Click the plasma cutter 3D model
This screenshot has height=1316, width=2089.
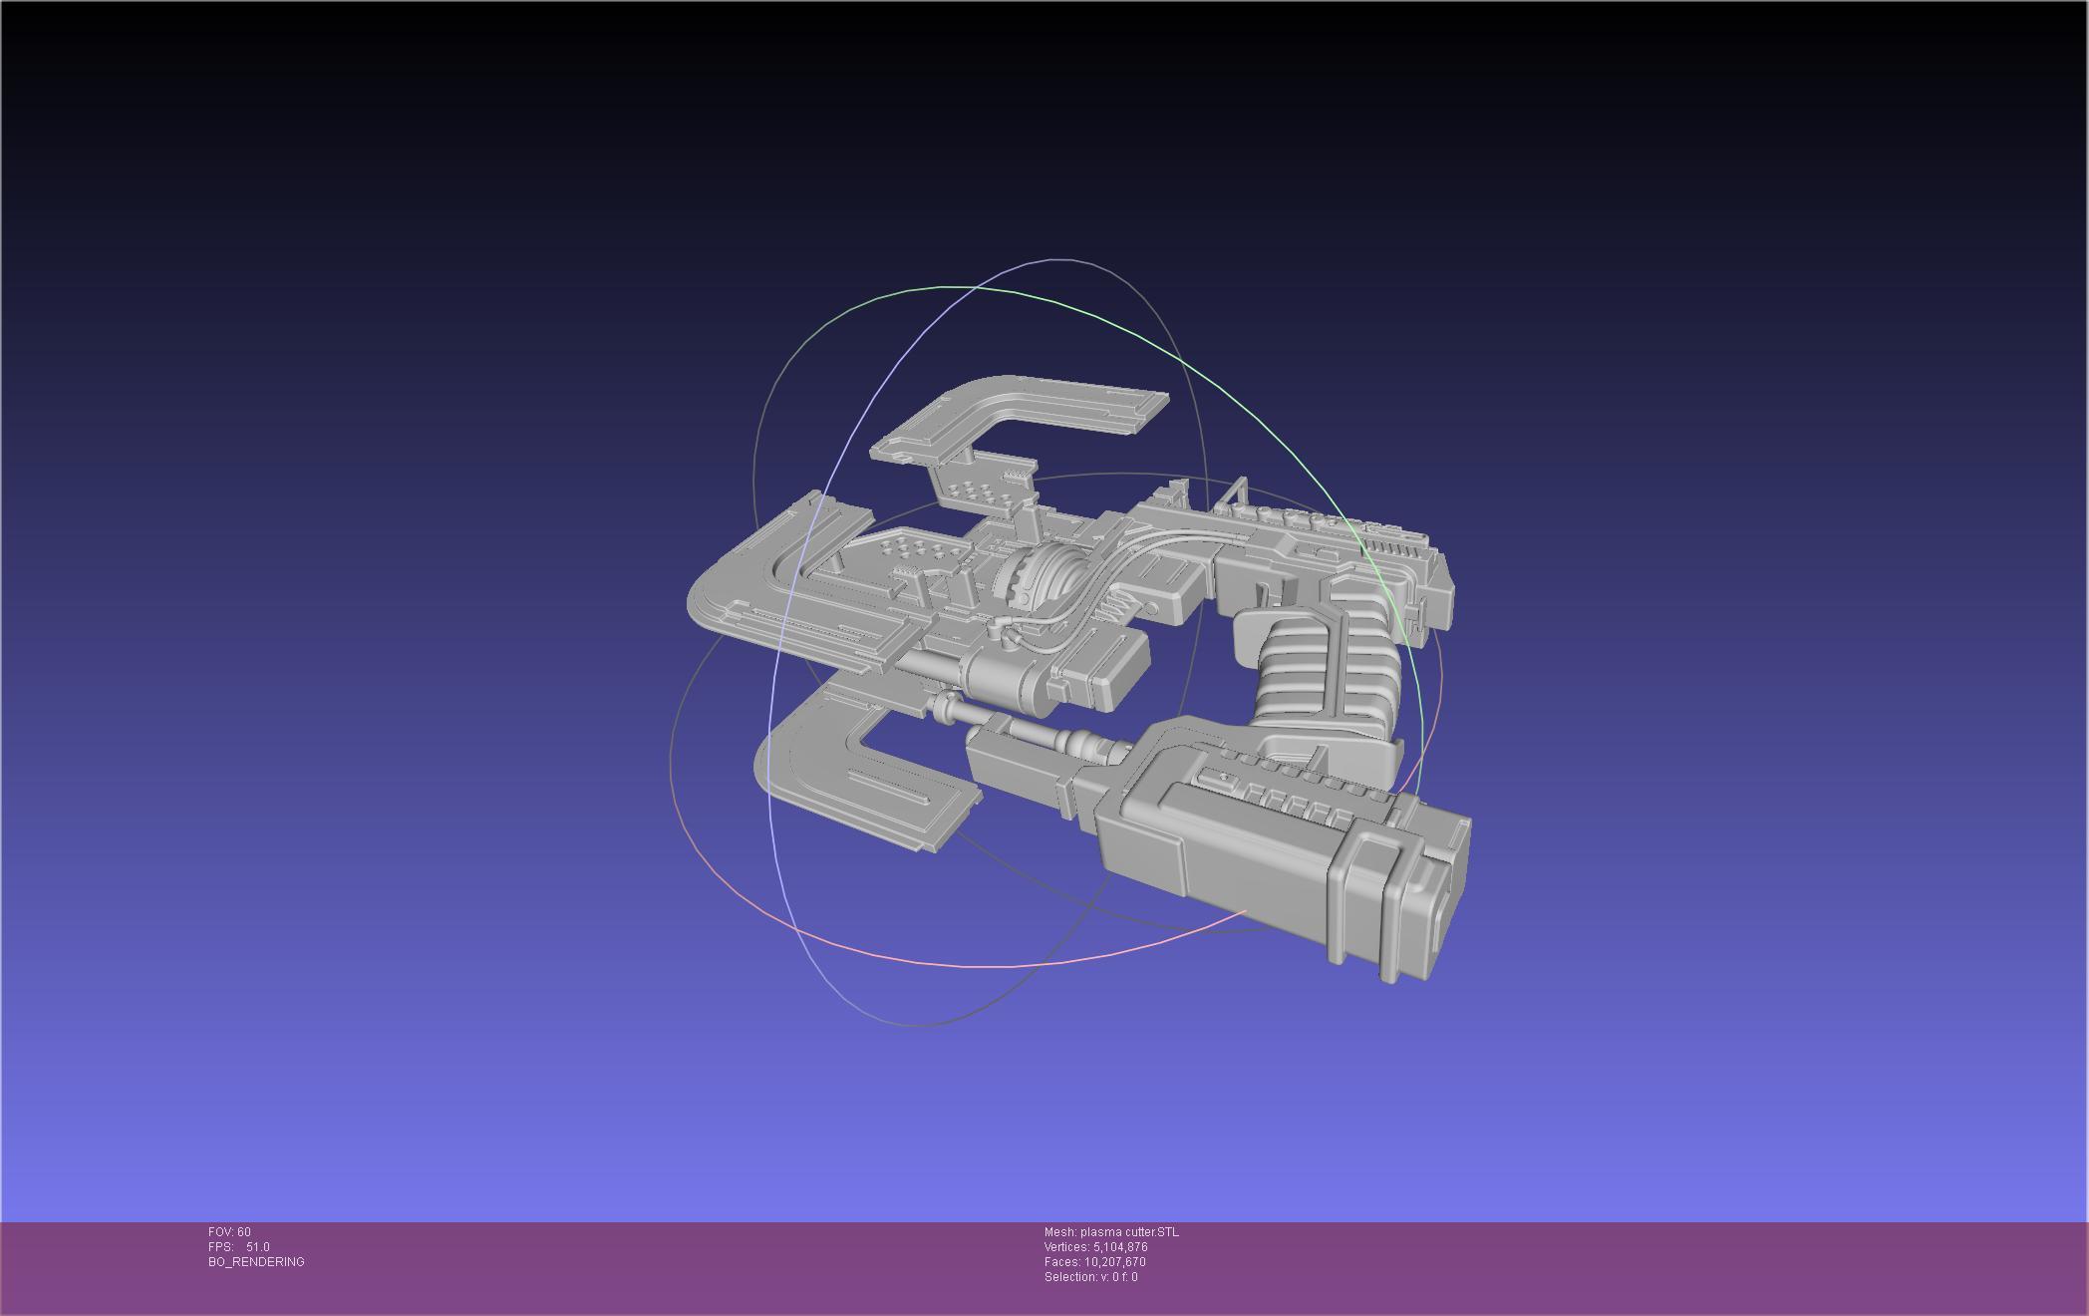[x=1079, y=678]
